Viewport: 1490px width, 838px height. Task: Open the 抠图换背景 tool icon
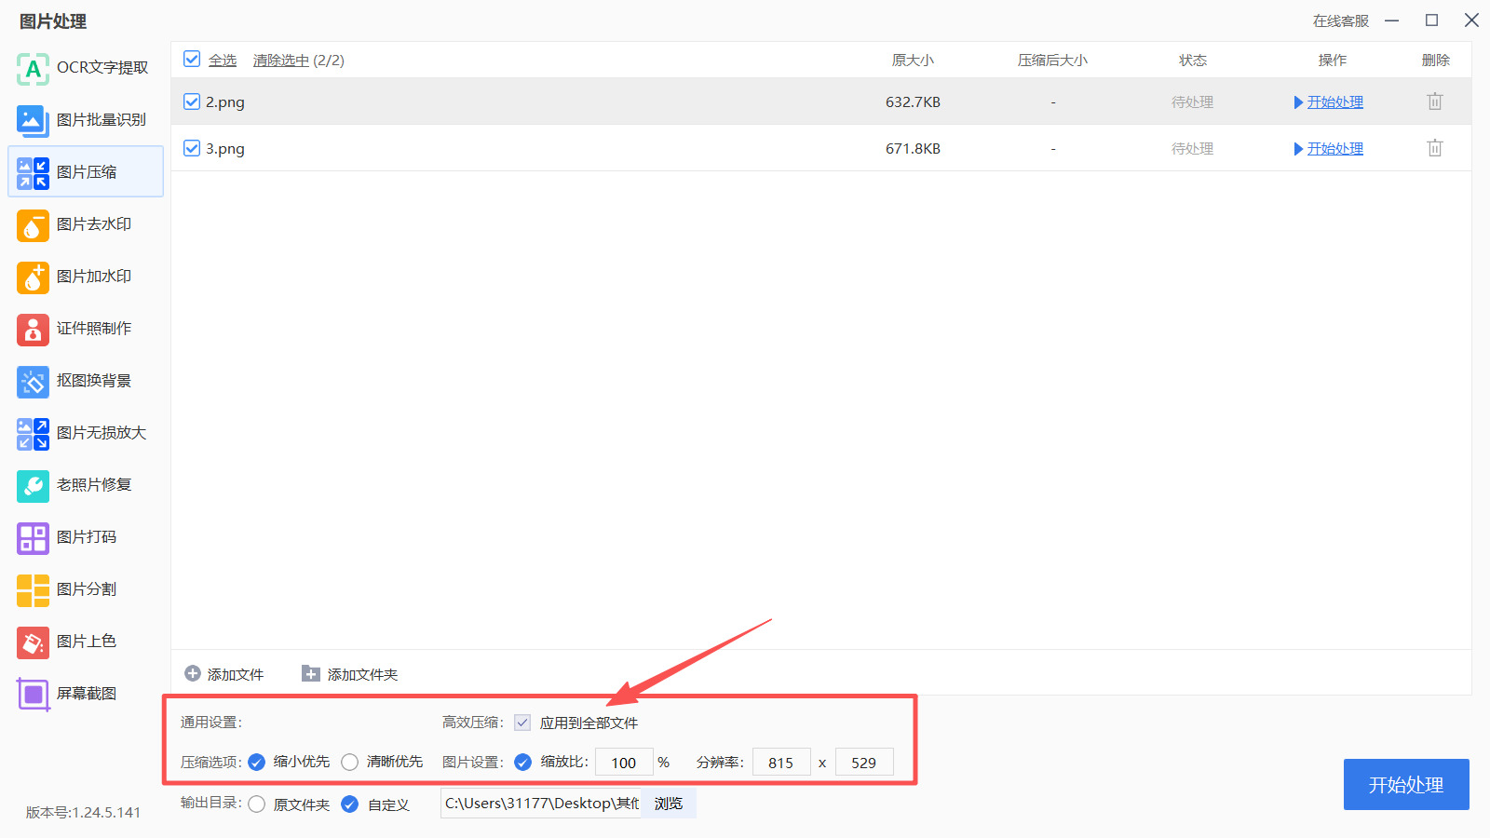click(33, 381)
